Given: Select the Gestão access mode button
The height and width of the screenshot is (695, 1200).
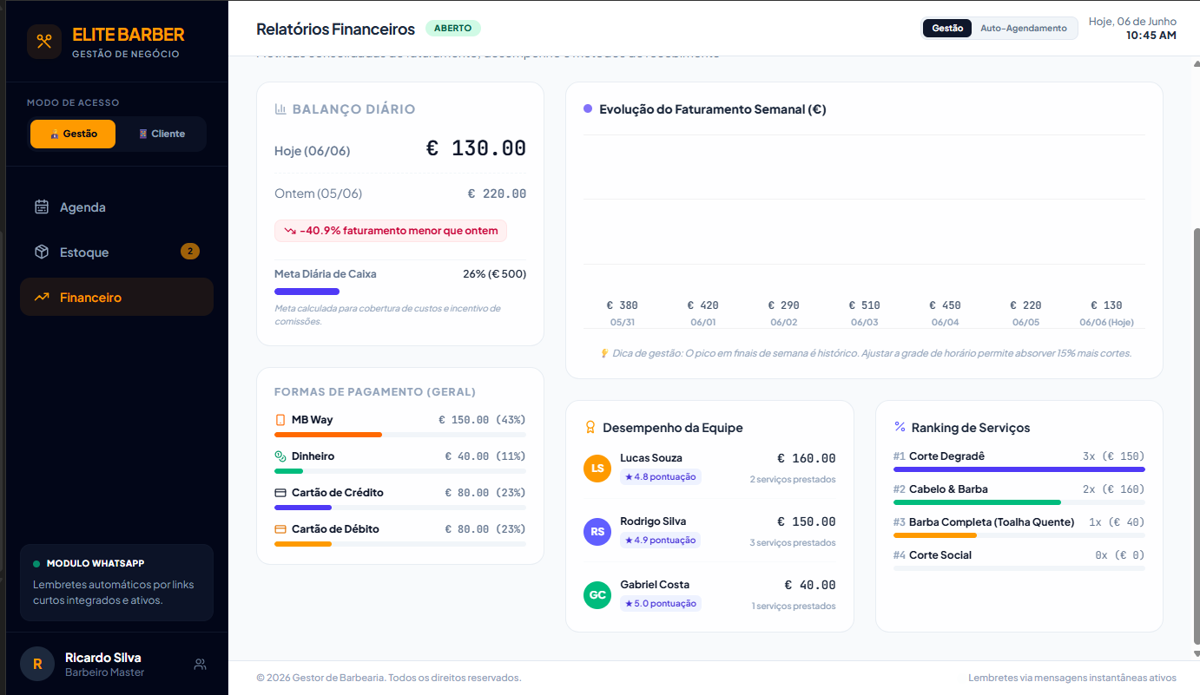Looking at the screenshot, I should 73,134.
